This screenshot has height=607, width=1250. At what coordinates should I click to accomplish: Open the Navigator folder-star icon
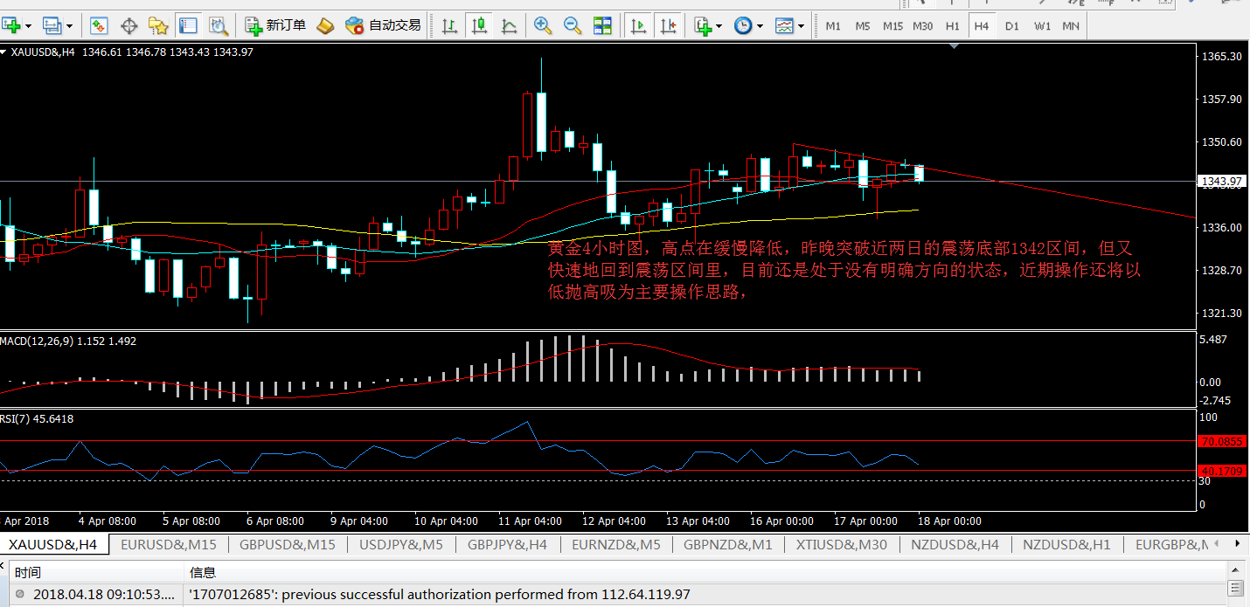(x=158, y=26)
